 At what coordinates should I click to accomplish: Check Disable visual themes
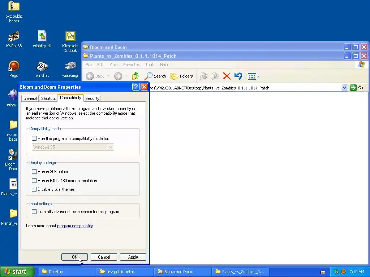34,189
